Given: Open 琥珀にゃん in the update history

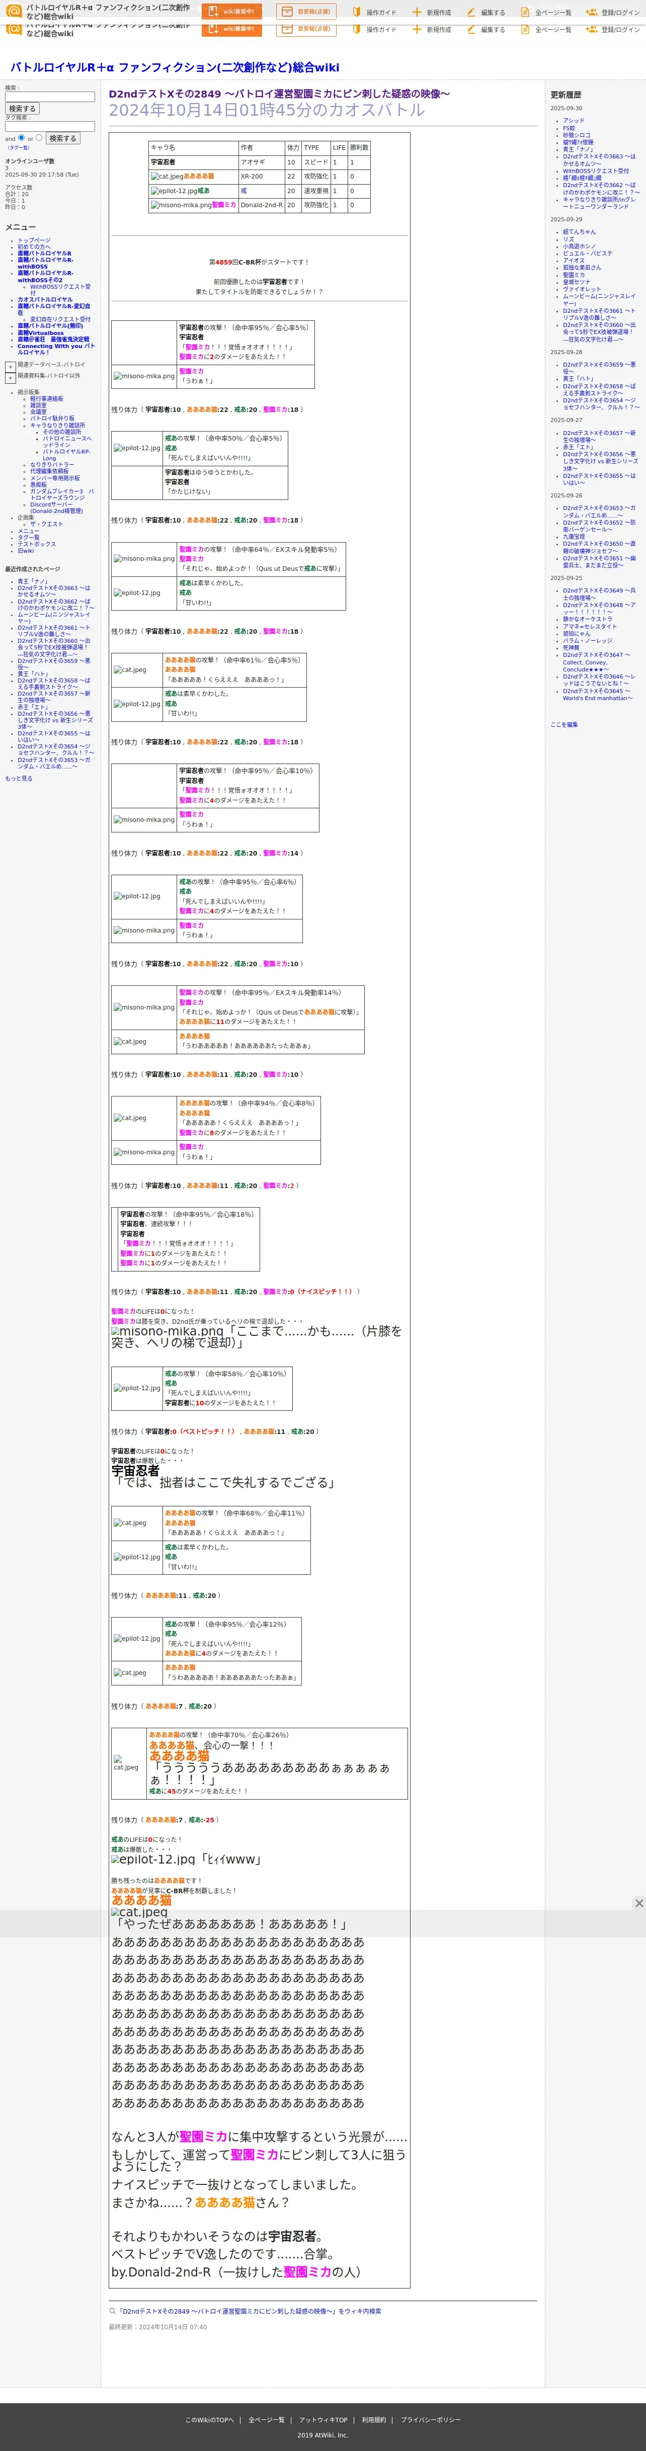Looking at the screenshot, I should click(577, 634).
